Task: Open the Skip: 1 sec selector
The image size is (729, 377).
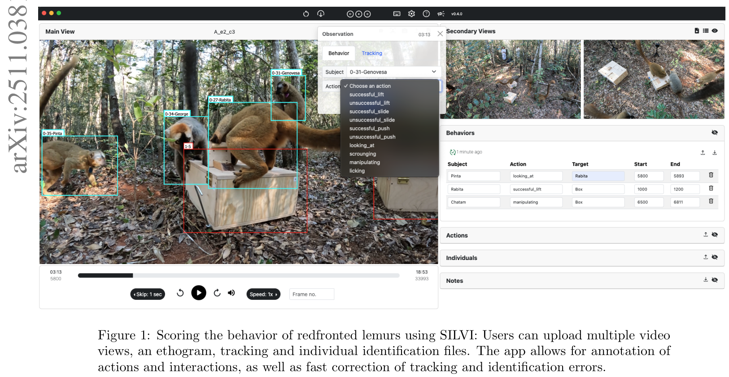Action: (148, 295)
